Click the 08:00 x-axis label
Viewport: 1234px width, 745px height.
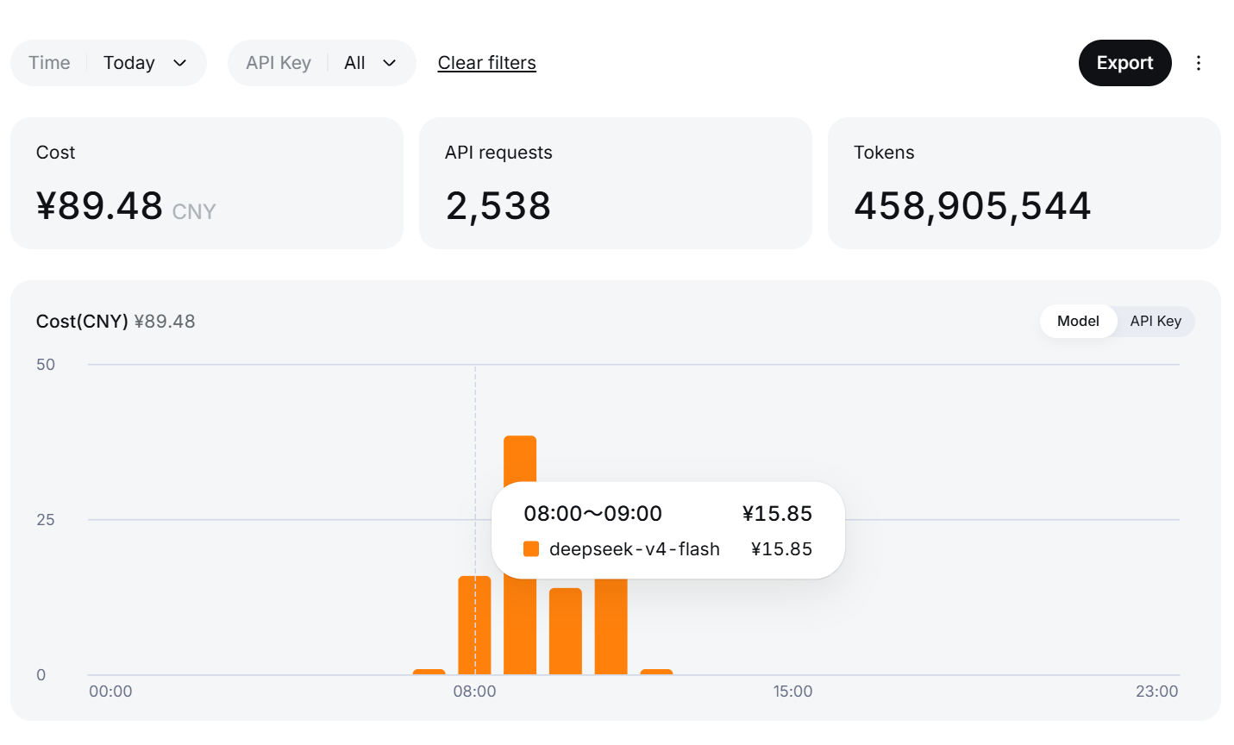pyautogui.click(x=474, y=692)
